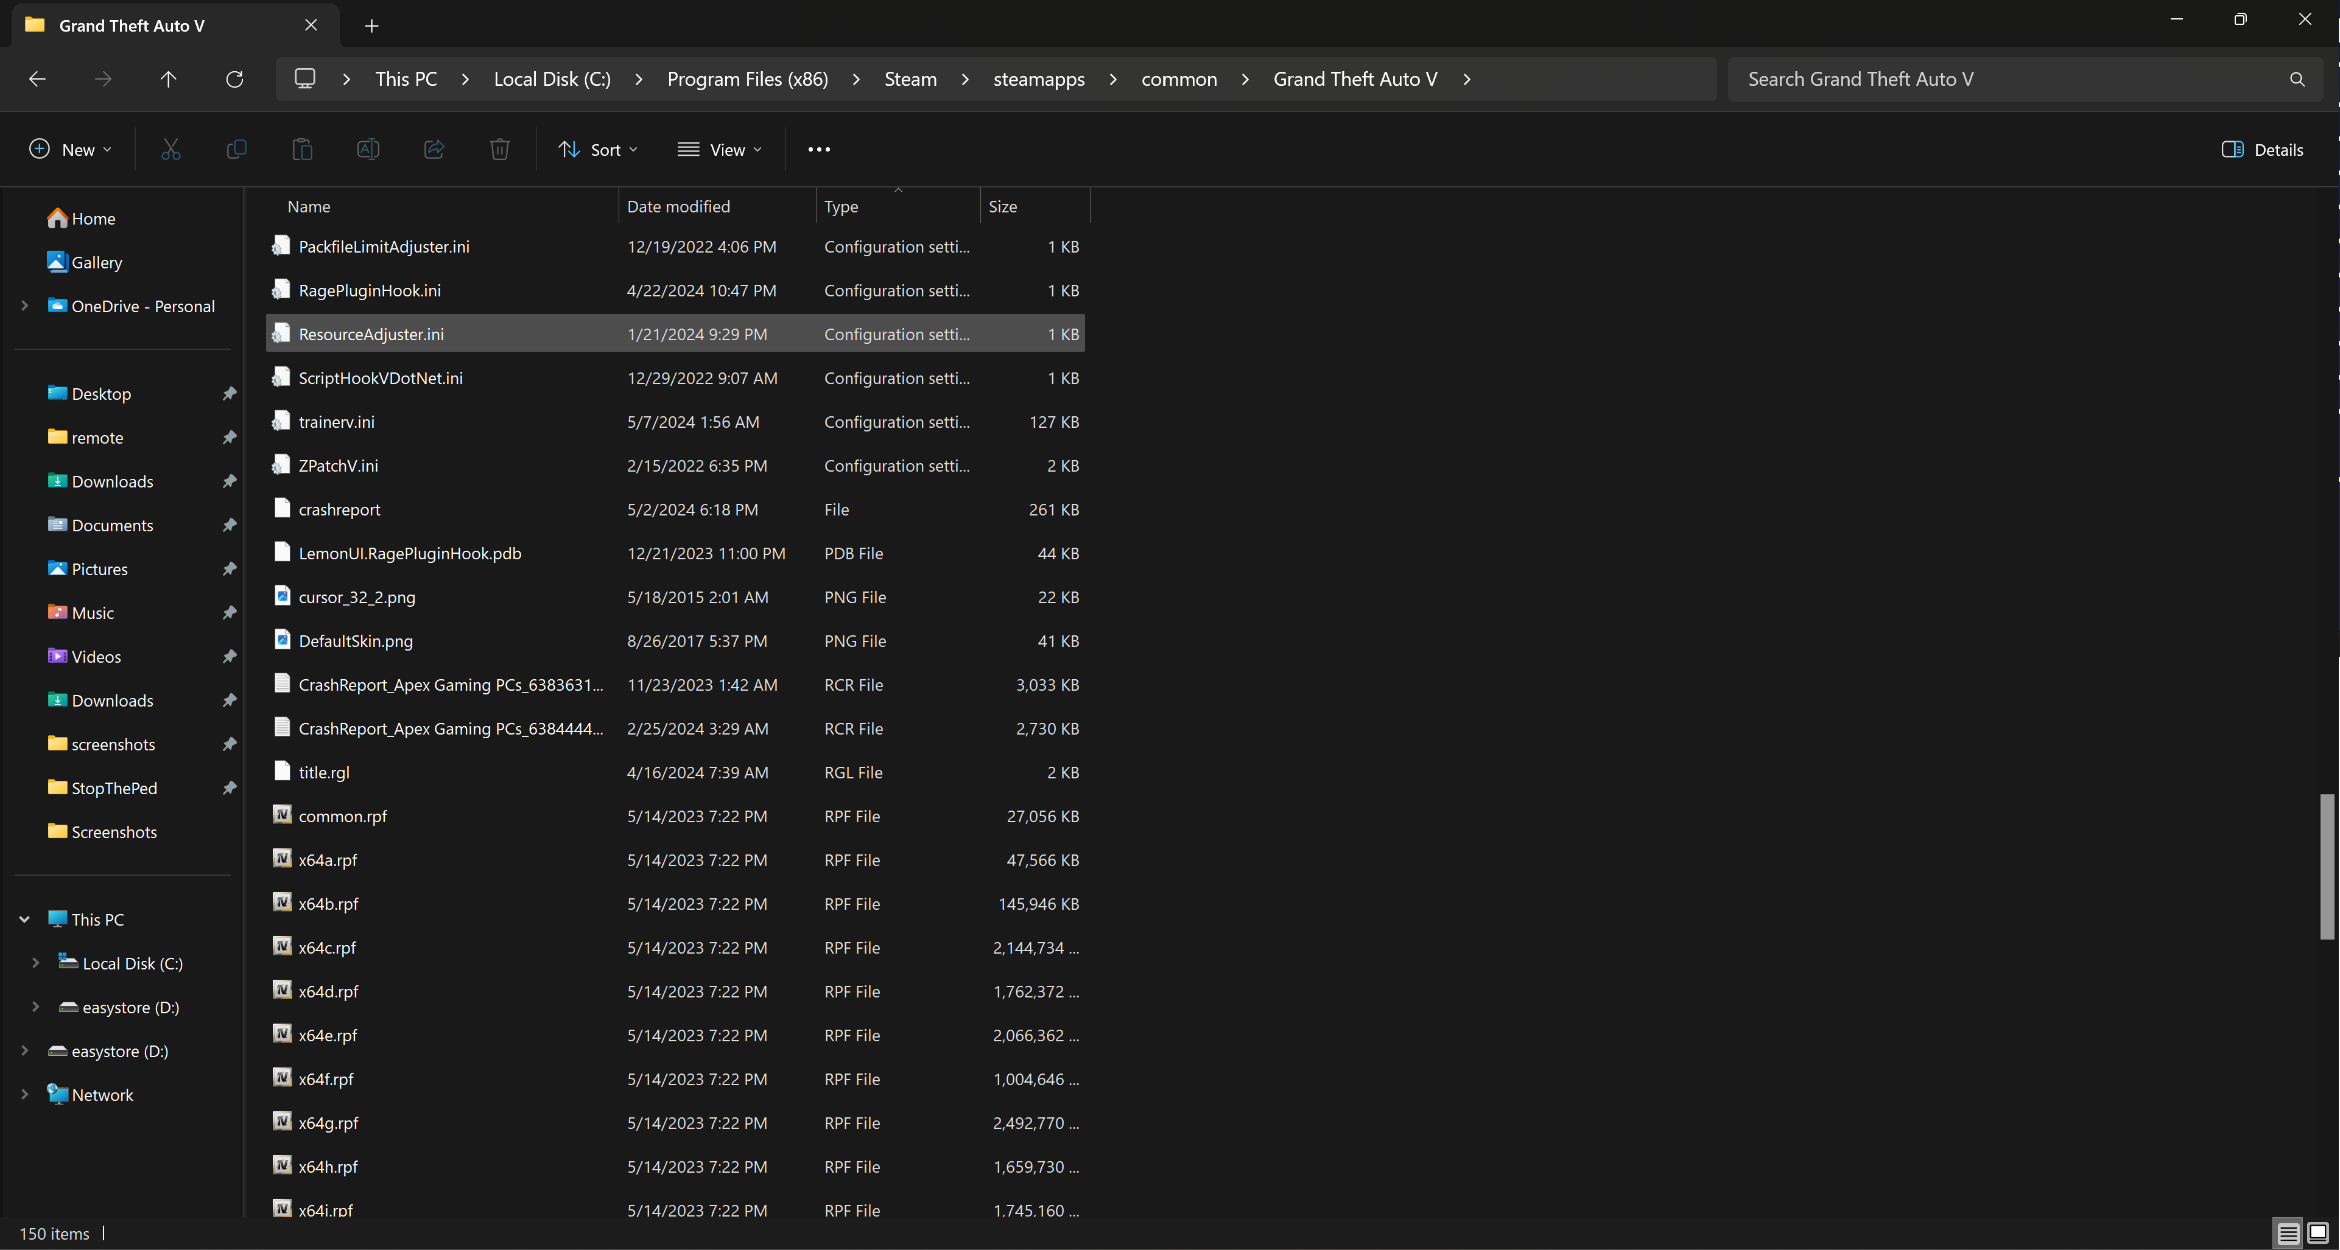This screenshot has height=1250, width=2340.
Task: Switch to large thumbnails view in status bar
Action: click(x=2317, y=1233)
